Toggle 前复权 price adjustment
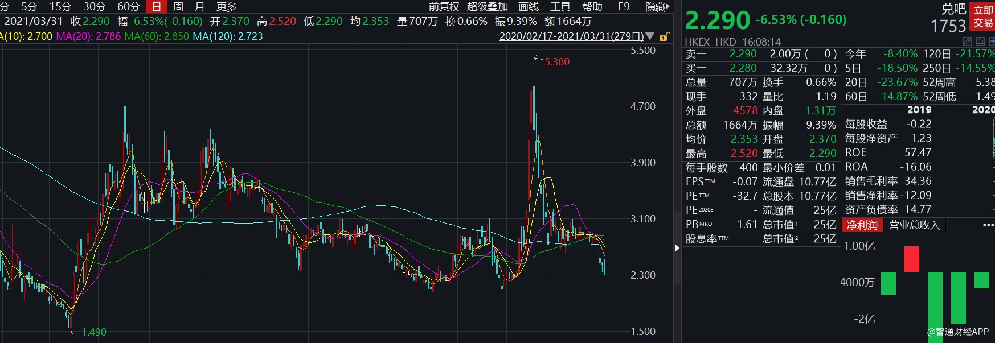 point(444,7)
